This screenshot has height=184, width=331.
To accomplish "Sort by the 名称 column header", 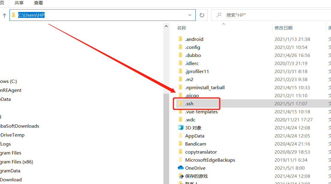I will 182,28.
